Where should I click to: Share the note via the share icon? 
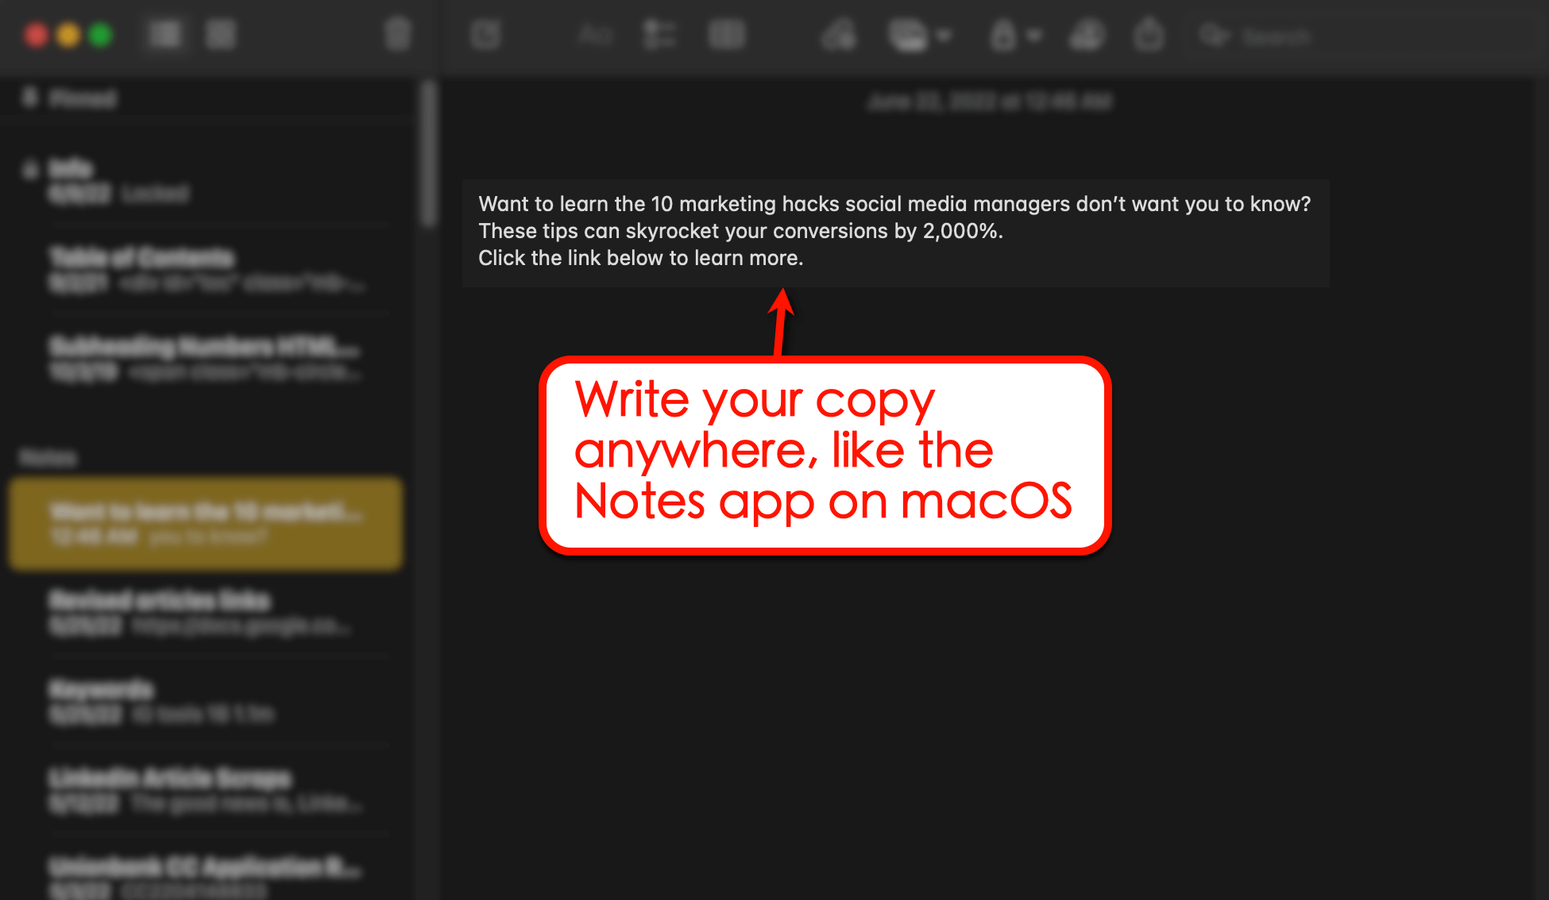[1148, 35]
